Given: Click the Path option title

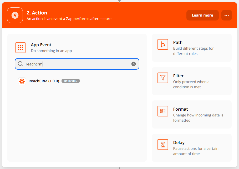Looking at the screenshot, I should pyautogui.click(x=178, y=42).
